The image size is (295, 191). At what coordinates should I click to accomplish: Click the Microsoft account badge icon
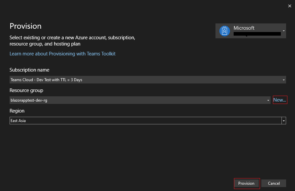(224, 31)
